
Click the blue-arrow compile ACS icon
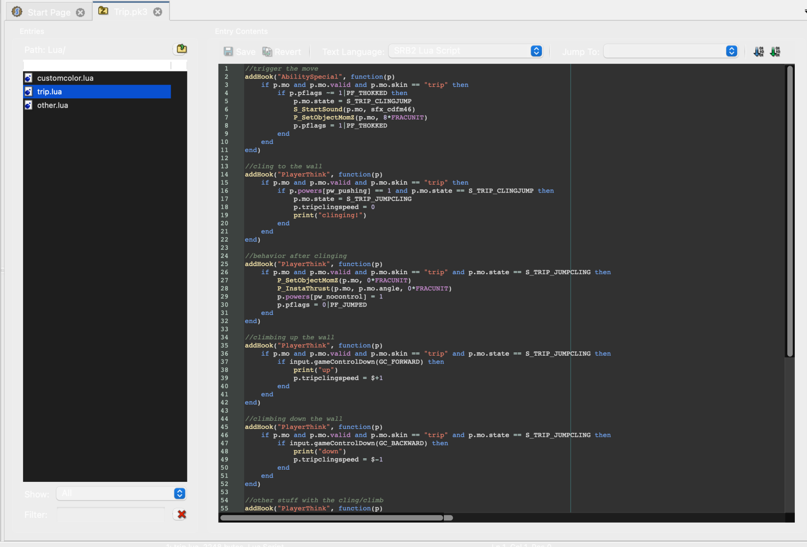click(759, 52)
